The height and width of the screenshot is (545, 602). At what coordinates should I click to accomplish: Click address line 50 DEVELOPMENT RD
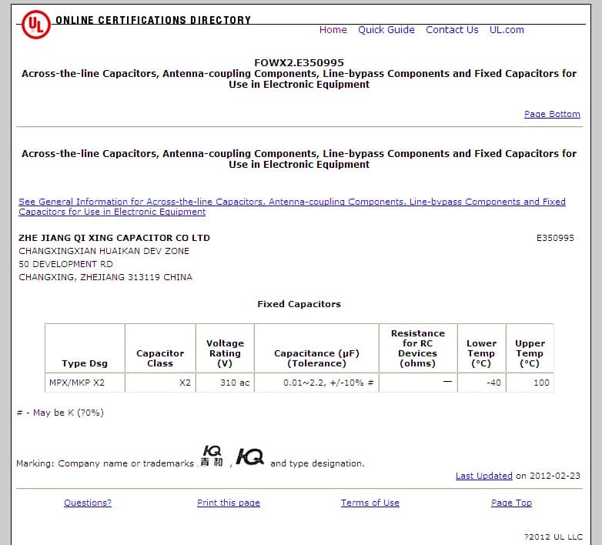pos(65,264)
